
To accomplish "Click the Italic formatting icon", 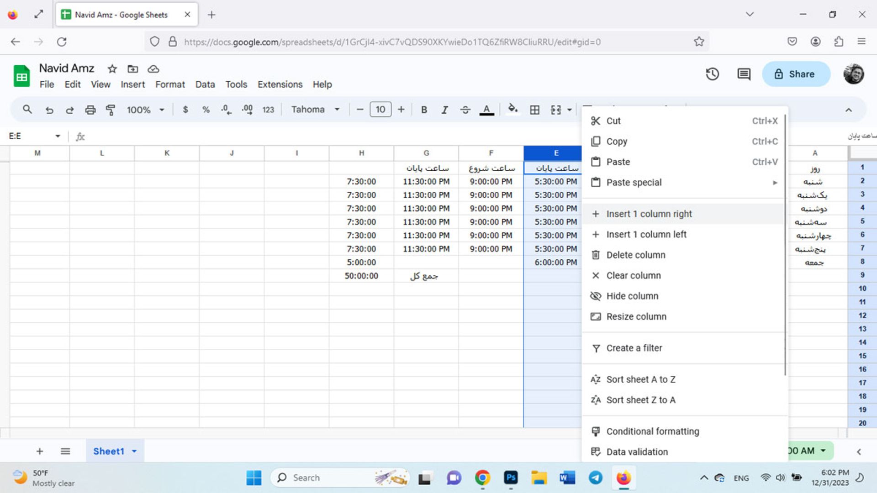I will click(444, 109).
